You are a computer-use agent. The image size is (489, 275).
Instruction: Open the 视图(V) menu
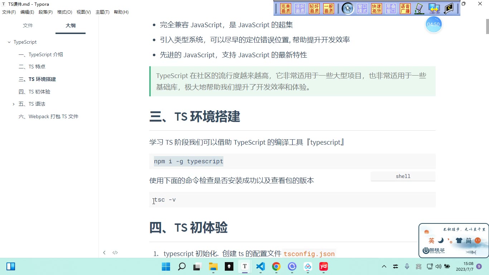pyautogui.click(x=84, y=12)
